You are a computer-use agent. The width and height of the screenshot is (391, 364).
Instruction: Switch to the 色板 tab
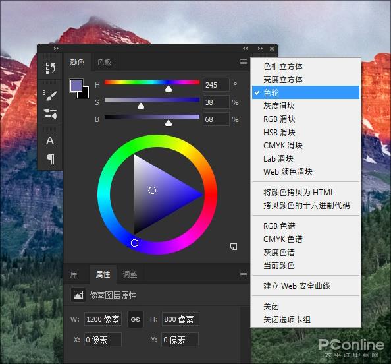[104, 62]
